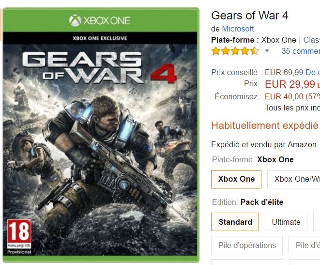
Task: Click the Xbox One Exclusive banner
Action: (100, 38)
